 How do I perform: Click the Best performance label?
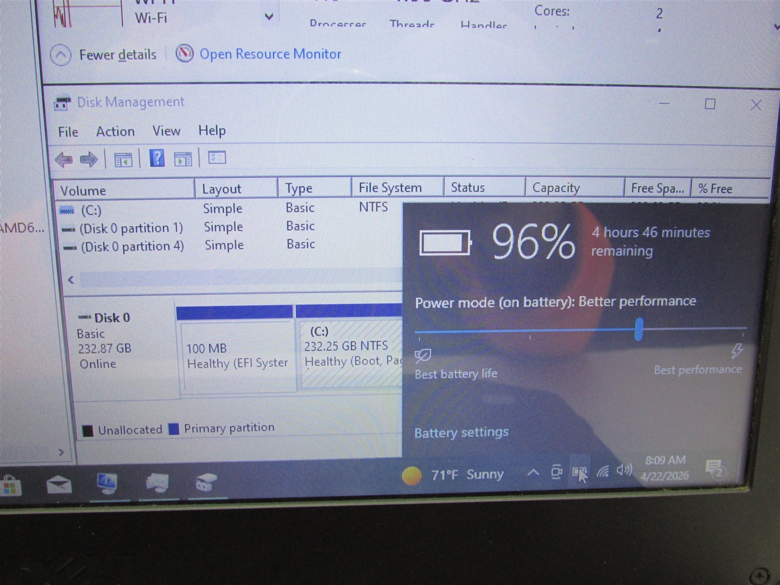point(698,370)
